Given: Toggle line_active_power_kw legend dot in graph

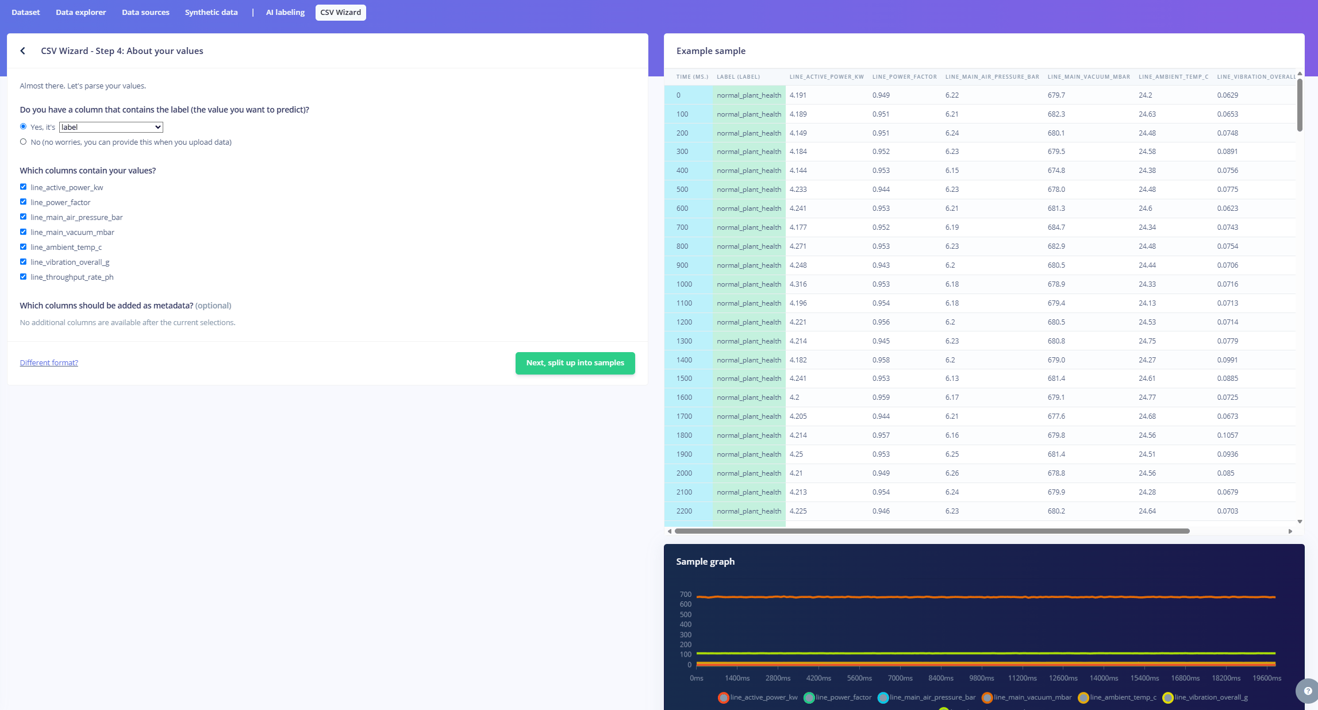Looking at the screenshot, I should tap(724, 698).
